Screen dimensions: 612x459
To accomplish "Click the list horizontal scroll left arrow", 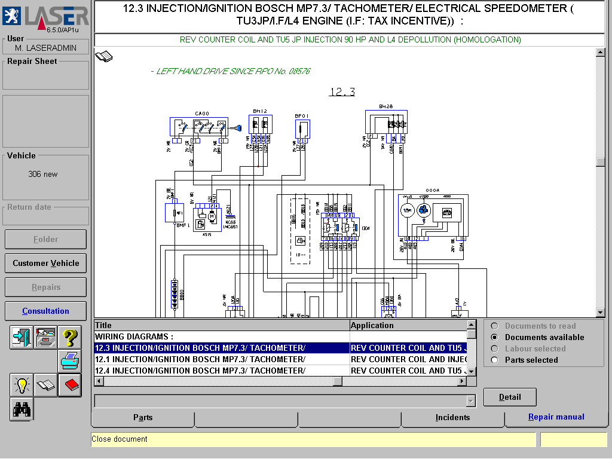I will (99, 381).
